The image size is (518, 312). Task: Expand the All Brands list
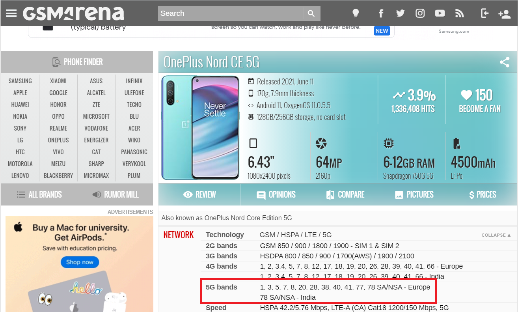tap(39, 194)
